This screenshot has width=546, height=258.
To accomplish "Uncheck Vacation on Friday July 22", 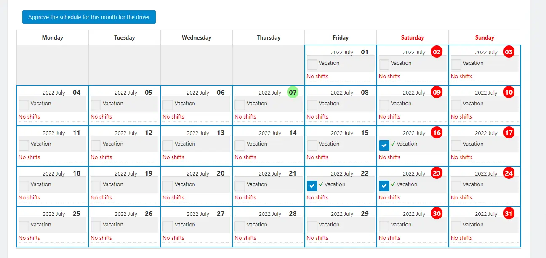I will click(x=312, y=186).
